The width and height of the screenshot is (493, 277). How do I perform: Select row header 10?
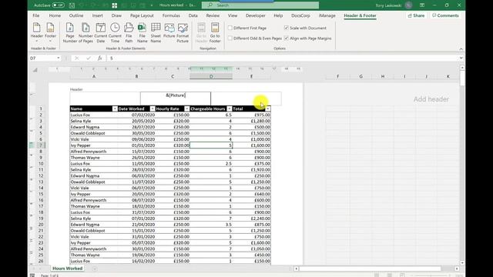[41, 164]
